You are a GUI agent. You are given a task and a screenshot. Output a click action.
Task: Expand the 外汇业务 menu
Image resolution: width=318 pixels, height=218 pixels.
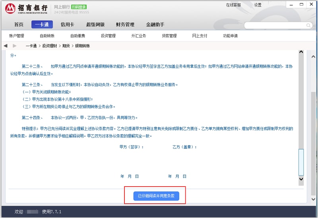point(139,36)
